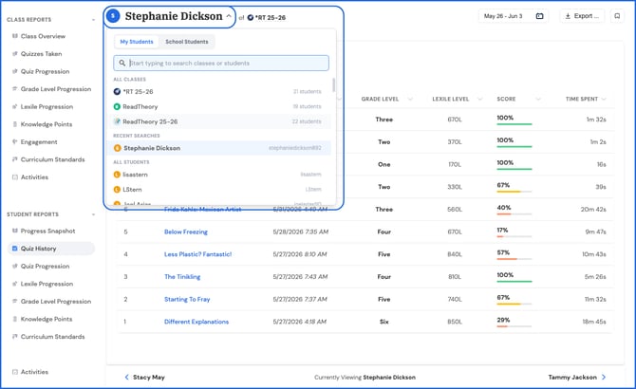Click Stephanie Dickson's blue avatar circle
Screen dimensions: 636x389
tap(113, 16)
